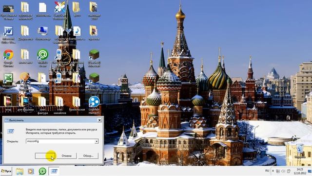Confirm the Run dialog with OK button
Viewport: 312px width, 176px height.
45,155
